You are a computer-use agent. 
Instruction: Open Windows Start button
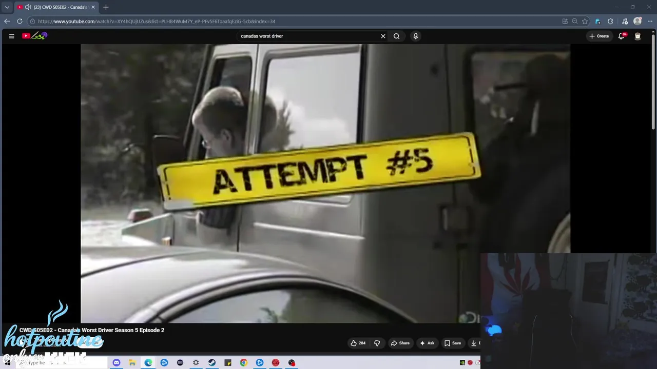[7, 363]
